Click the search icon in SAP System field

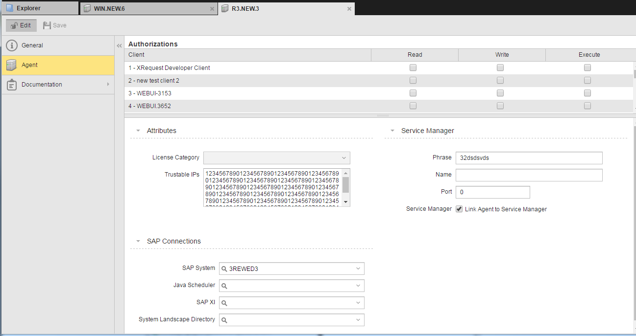(224, 269)
